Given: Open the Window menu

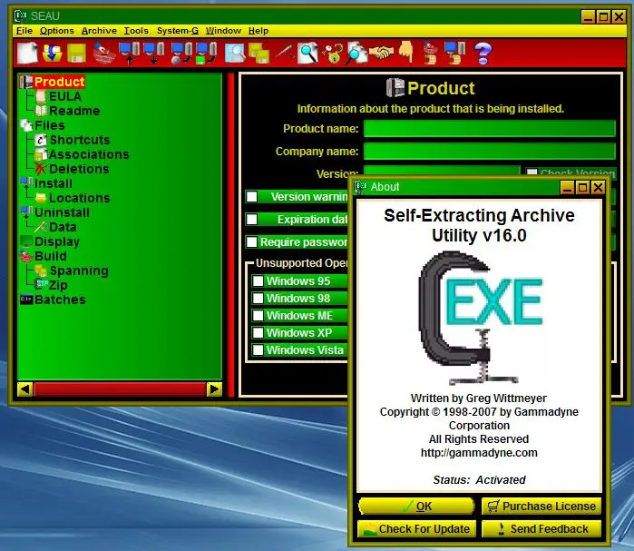Looking at the screenshot, I should (x=223, y=31).
